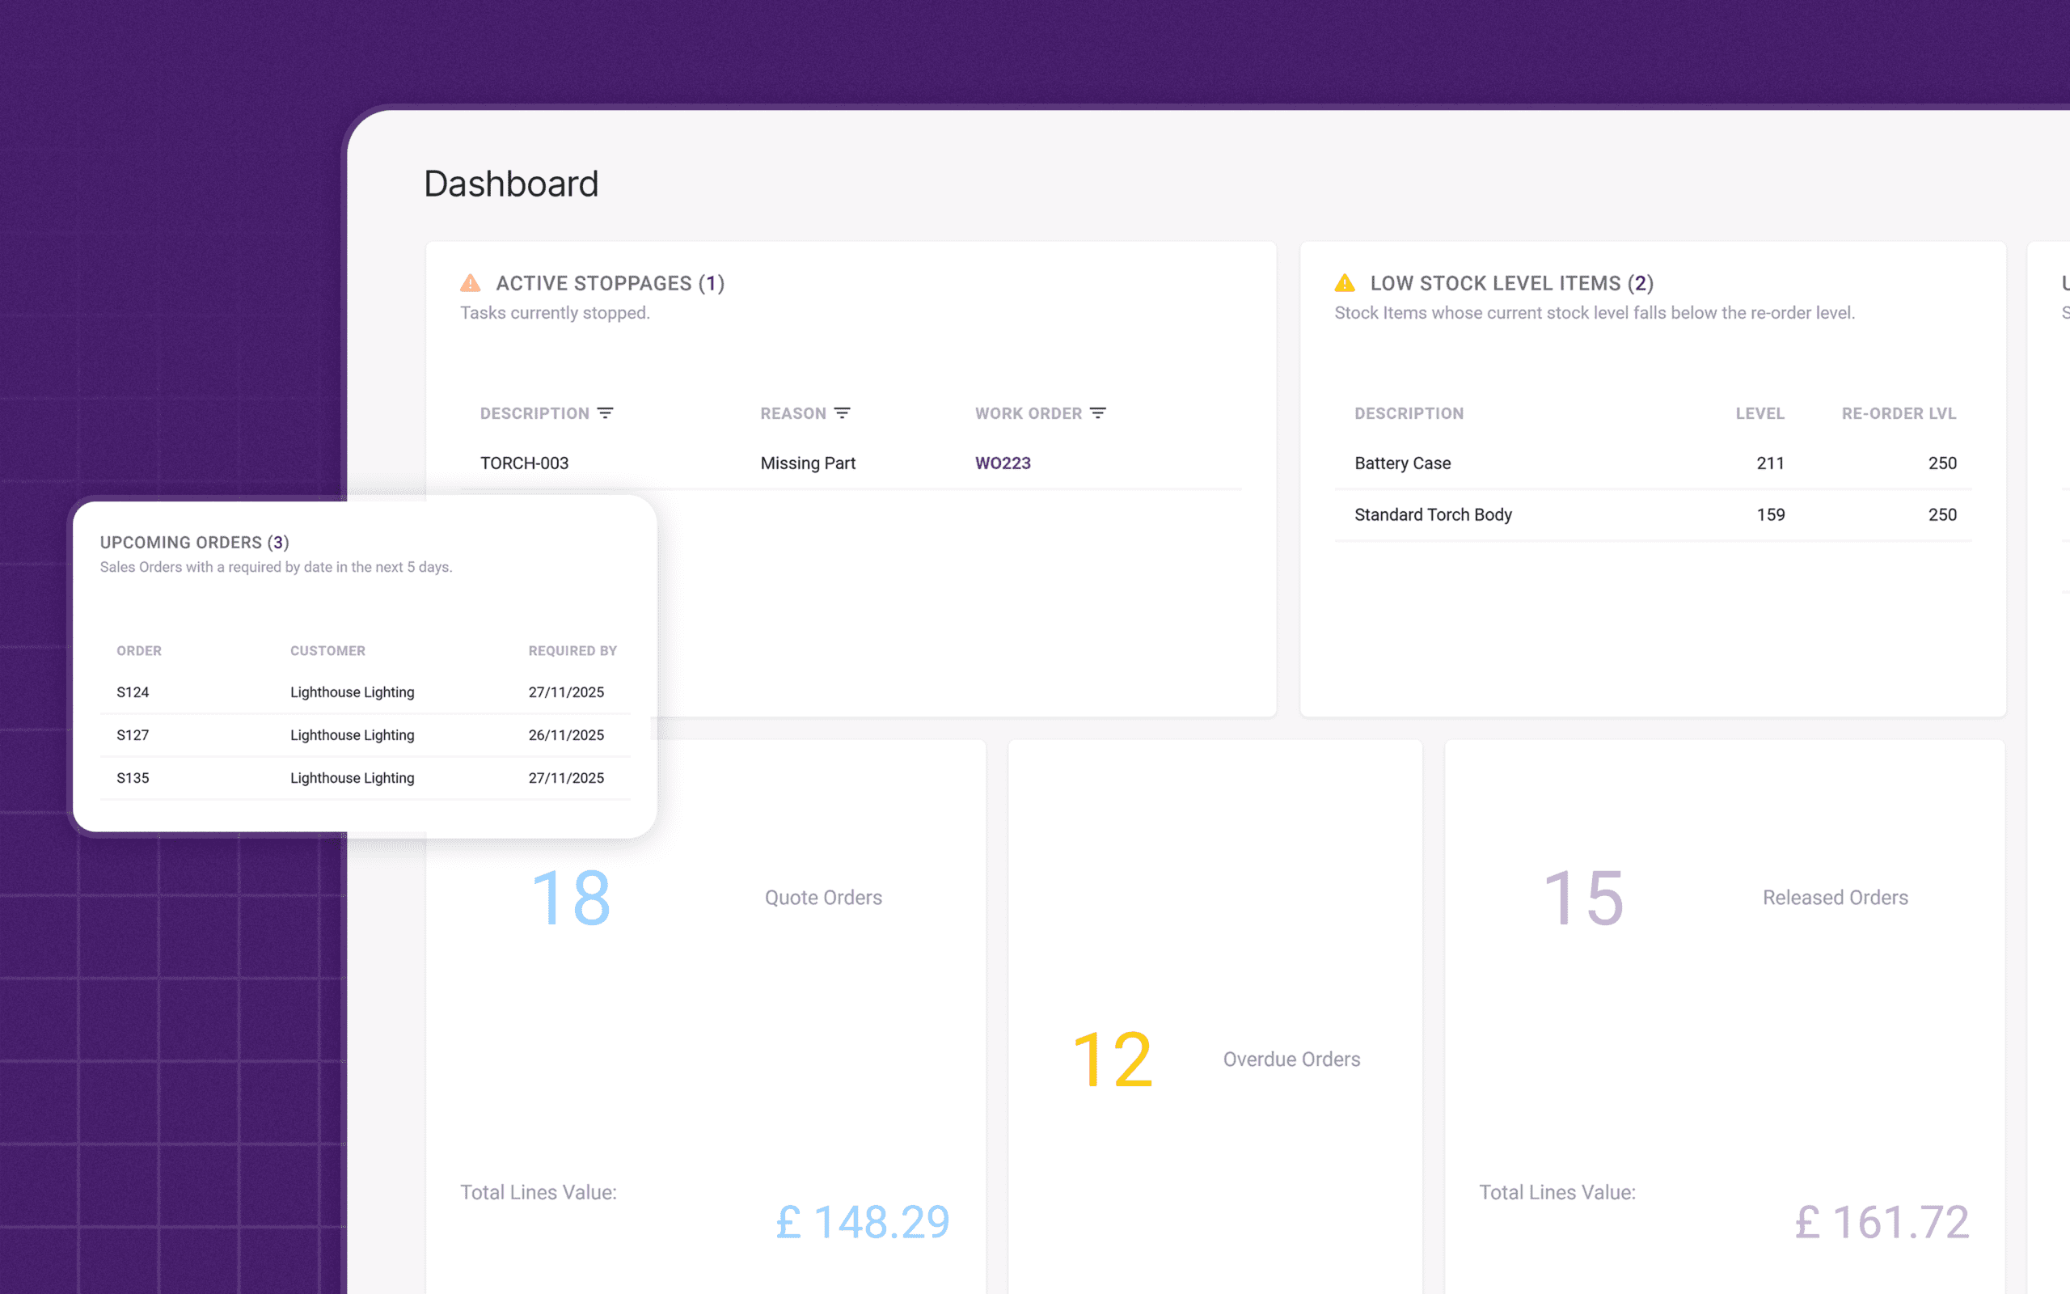The image size is (2070, 1294).
Task: Sort by Required By column header
Action: click(x=572, y=650)
